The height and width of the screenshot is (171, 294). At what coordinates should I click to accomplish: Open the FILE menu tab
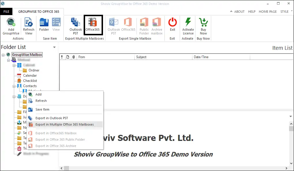point(6,12)
